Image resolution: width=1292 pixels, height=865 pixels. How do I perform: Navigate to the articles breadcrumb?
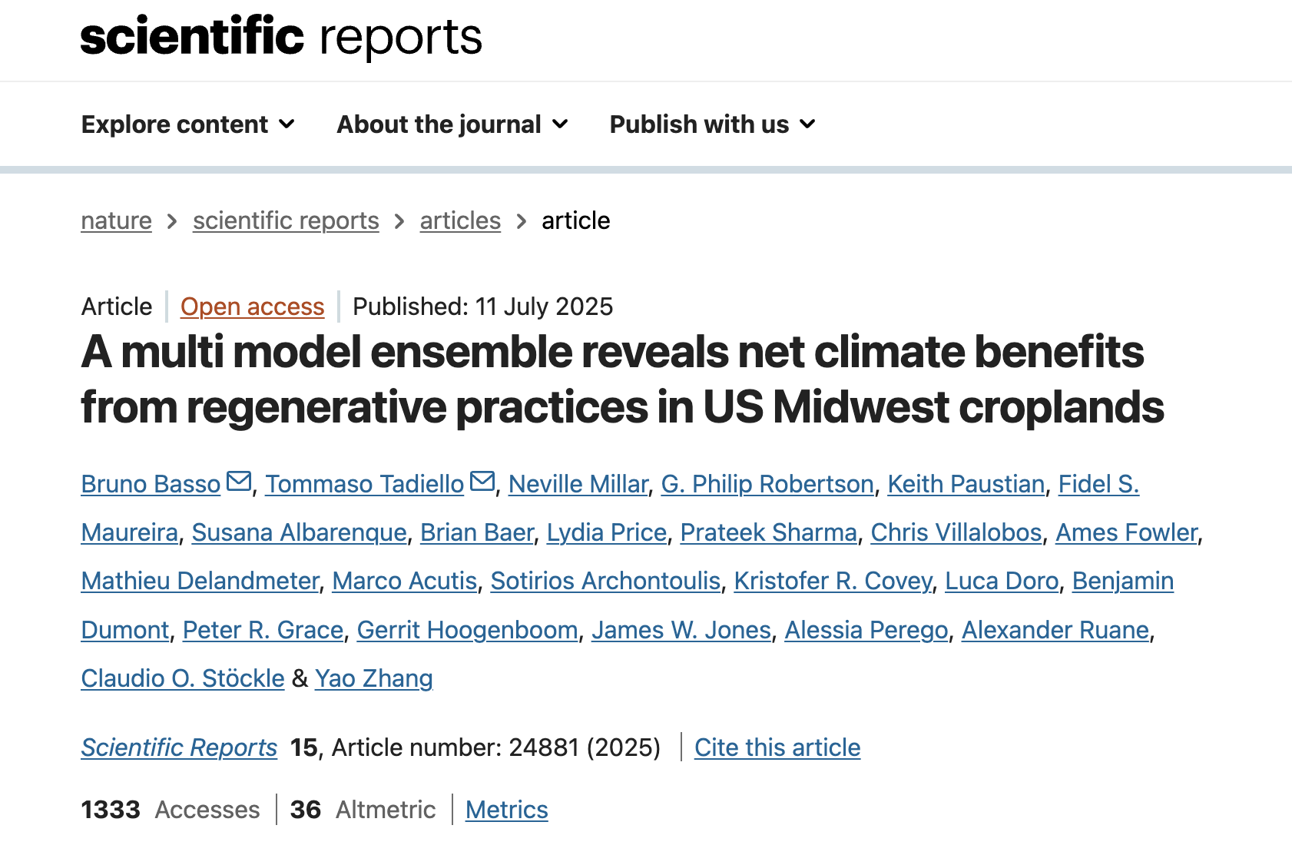point(460,221)
